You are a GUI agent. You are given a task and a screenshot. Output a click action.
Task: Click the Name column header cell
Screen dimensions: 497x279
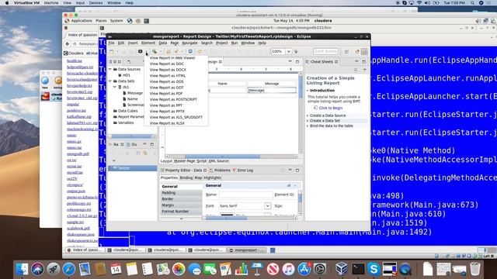click(x=223, y=84)
